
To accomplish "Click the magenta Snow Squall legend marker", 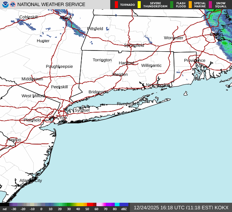I will coord(211,5).
